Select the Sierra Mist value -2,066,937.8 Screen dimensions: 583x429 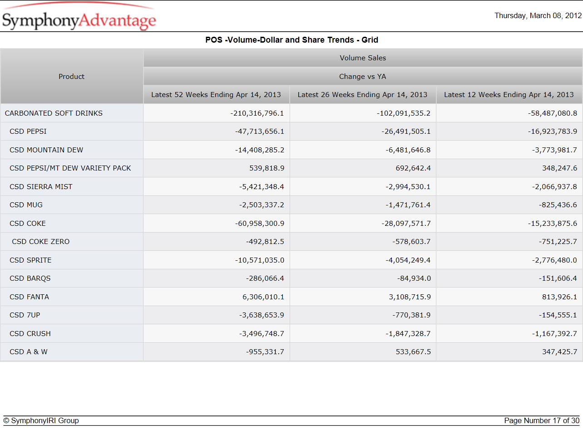pos(554,187)
